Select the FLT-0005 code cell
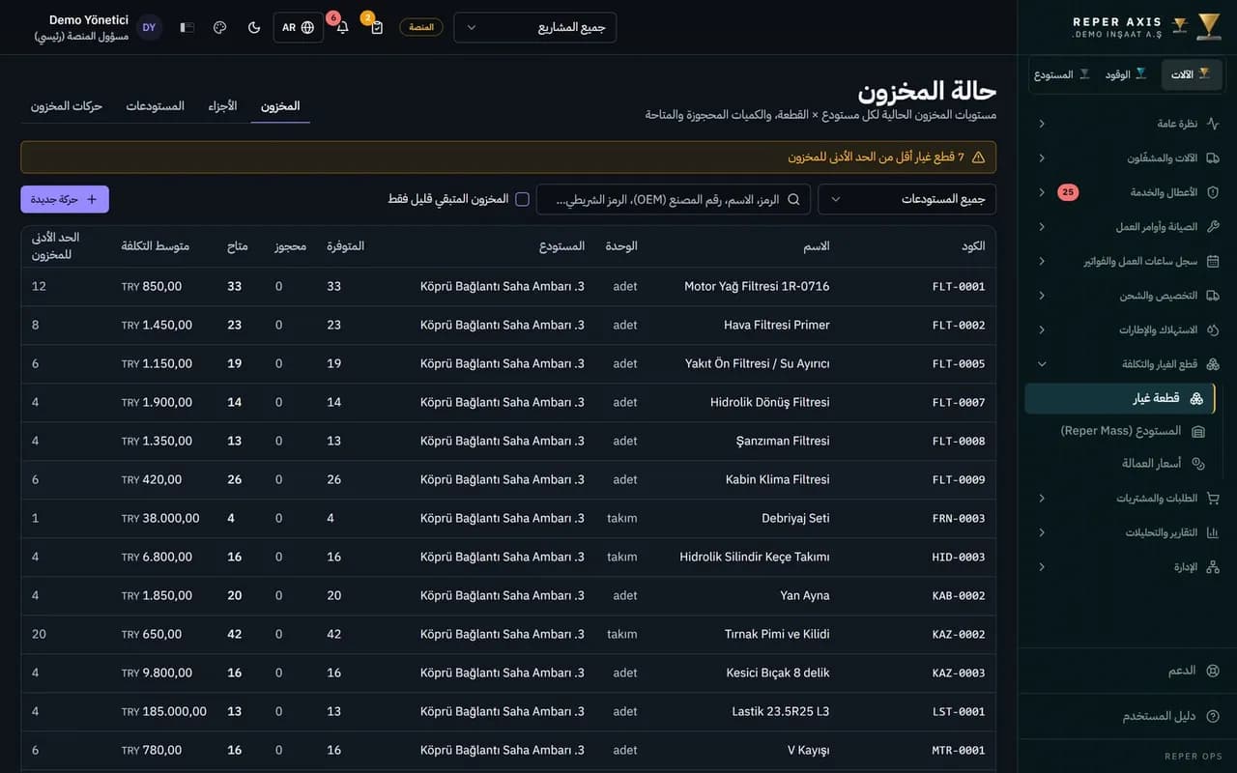This screenshot has height=773, width=1237. (959, 364)
